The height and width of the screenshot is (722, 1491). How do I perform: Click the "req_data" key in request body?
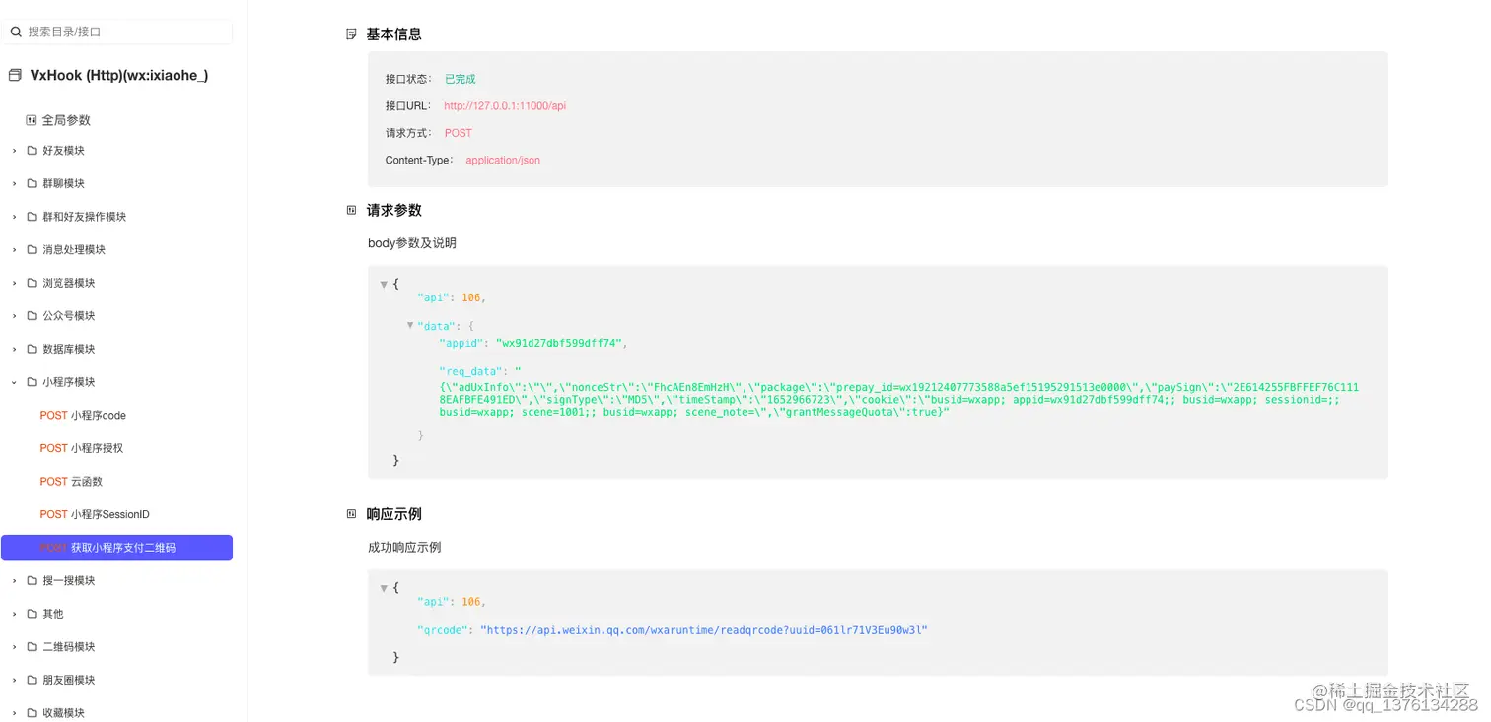click(x=472, y=371)
